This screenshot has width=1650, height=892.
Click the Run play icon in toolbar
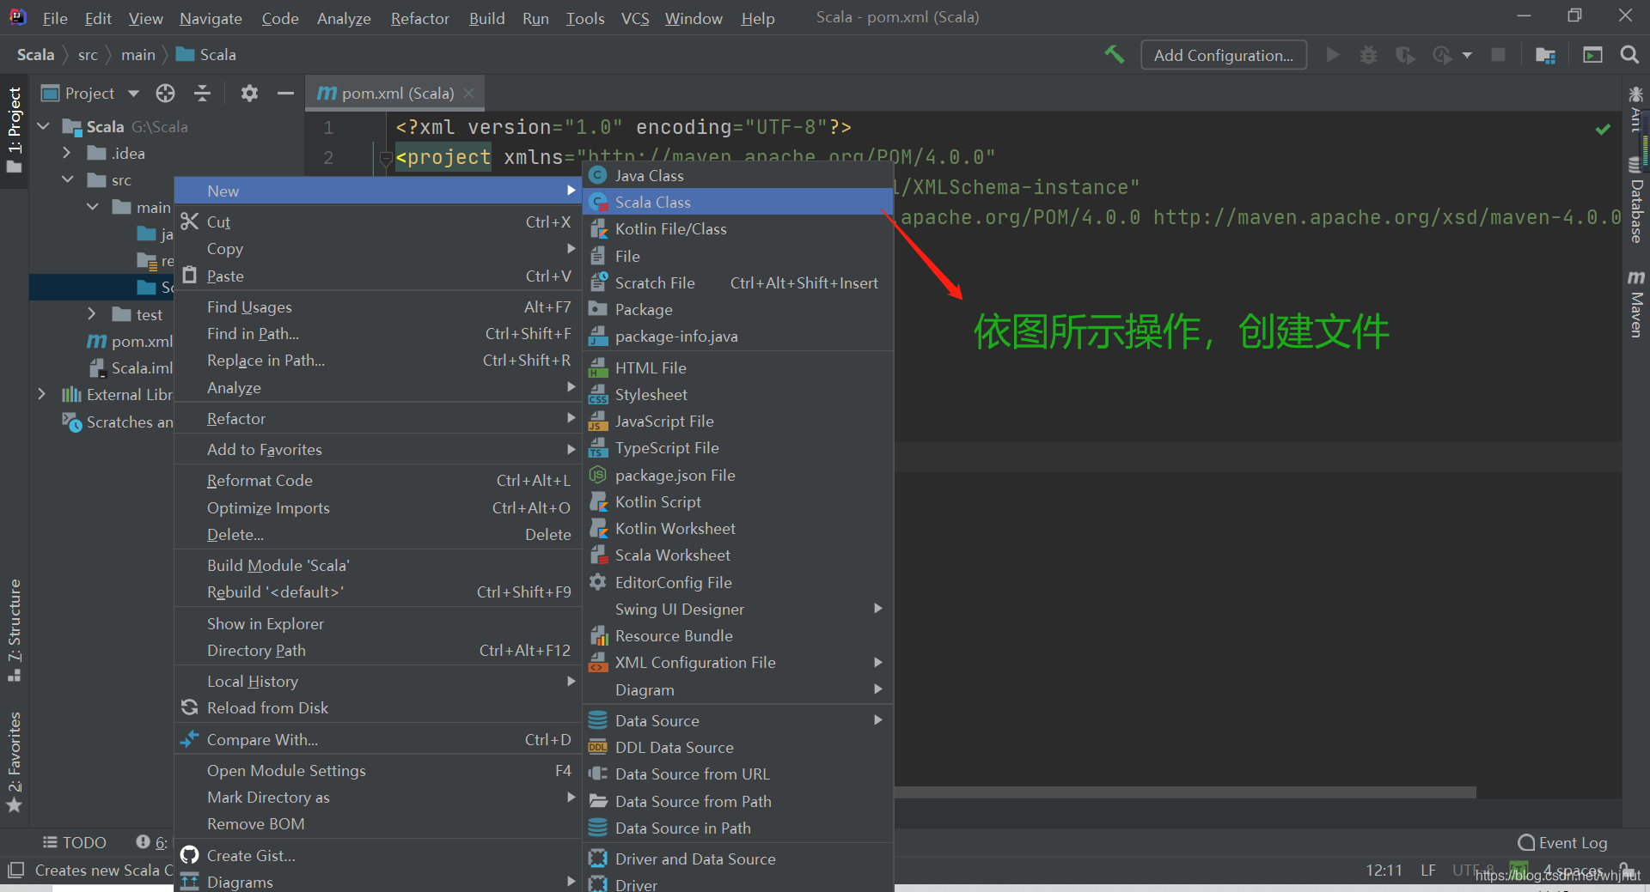click(1333, 55)
